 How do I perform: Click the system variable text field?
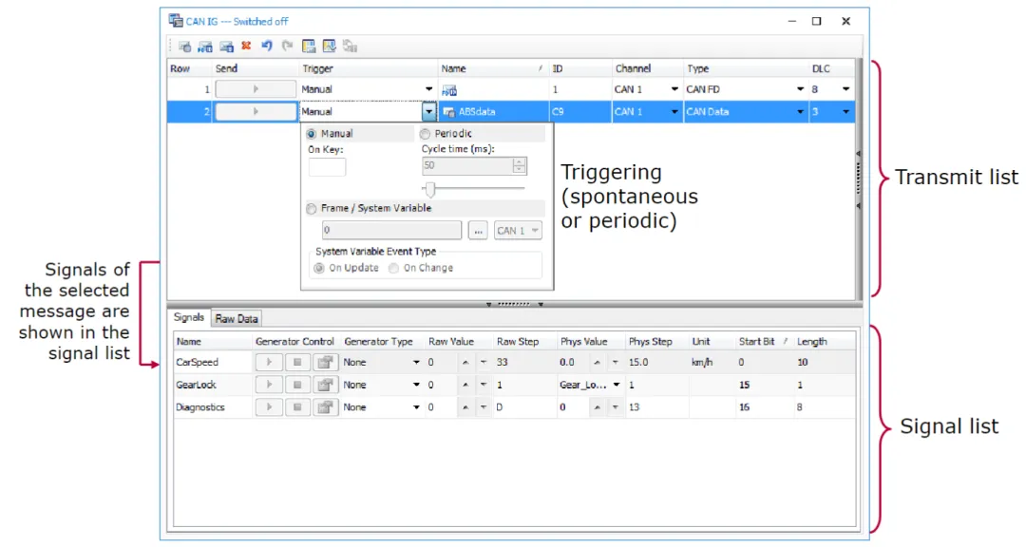pos(391,231)
